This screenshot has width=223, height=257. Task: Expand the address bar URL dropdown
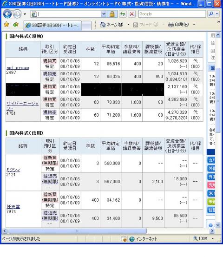point(104,14)
